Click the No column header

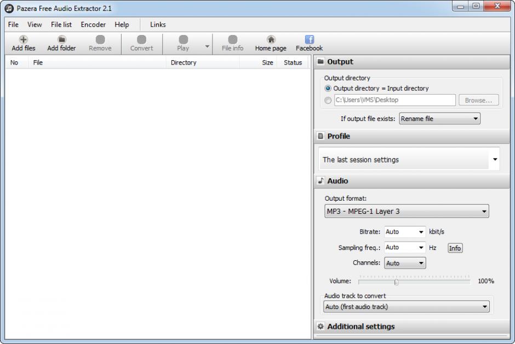pyautogui.click(x=17, y=62)
